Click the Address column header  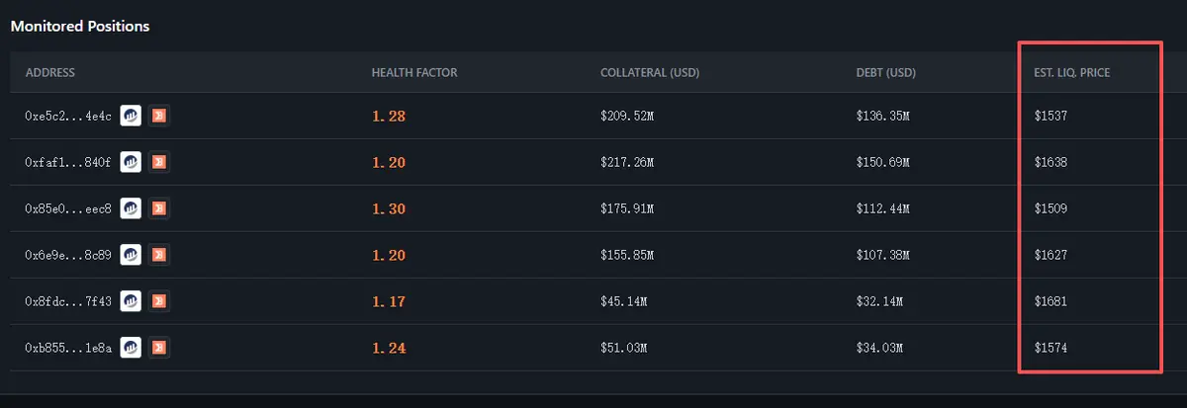(50, 73)
